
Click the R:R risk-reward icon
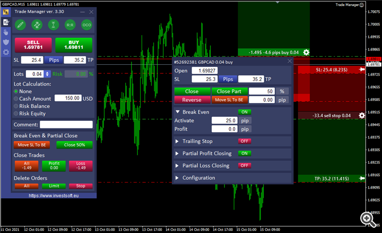click(x=70, y=25)
